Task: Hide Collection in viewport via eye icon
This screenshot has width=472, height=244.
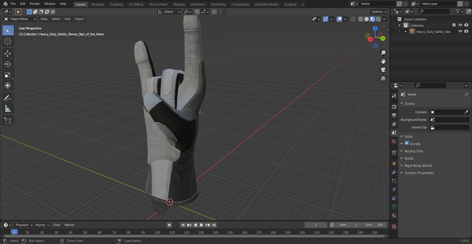Action: click(460, 25)
